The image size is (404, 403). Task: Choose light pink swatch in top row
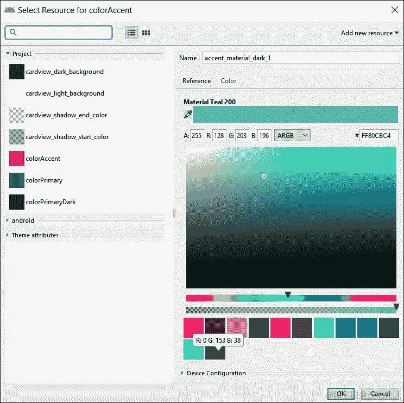coord(237,328)
